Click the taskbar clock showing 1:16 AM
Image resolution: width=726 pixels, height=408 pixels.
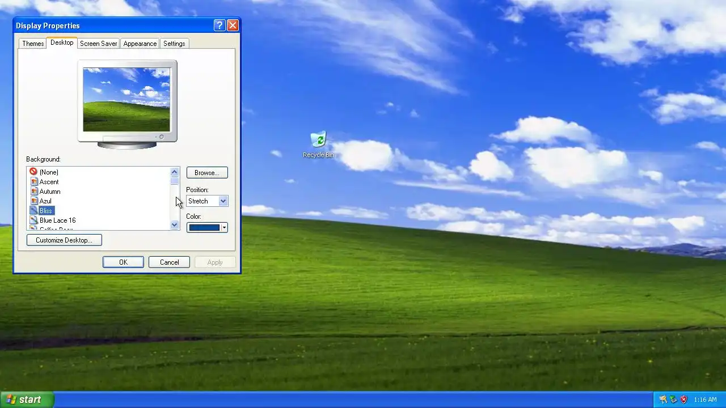coord(705,399)
